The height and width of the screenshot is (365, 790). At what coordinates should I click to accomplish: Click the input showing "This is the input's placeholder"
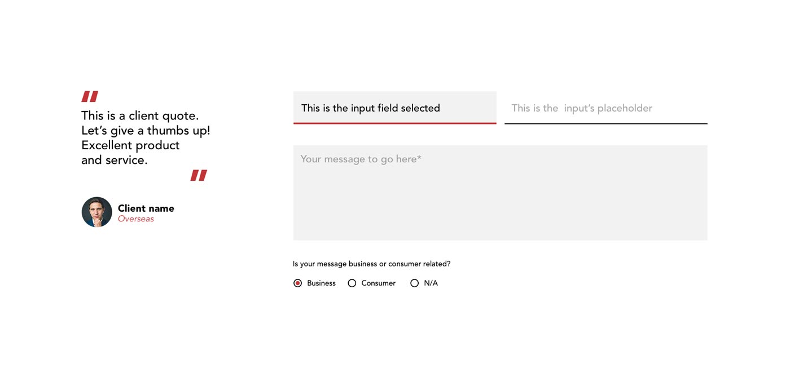pyautogui.click(x=605, y=108)
